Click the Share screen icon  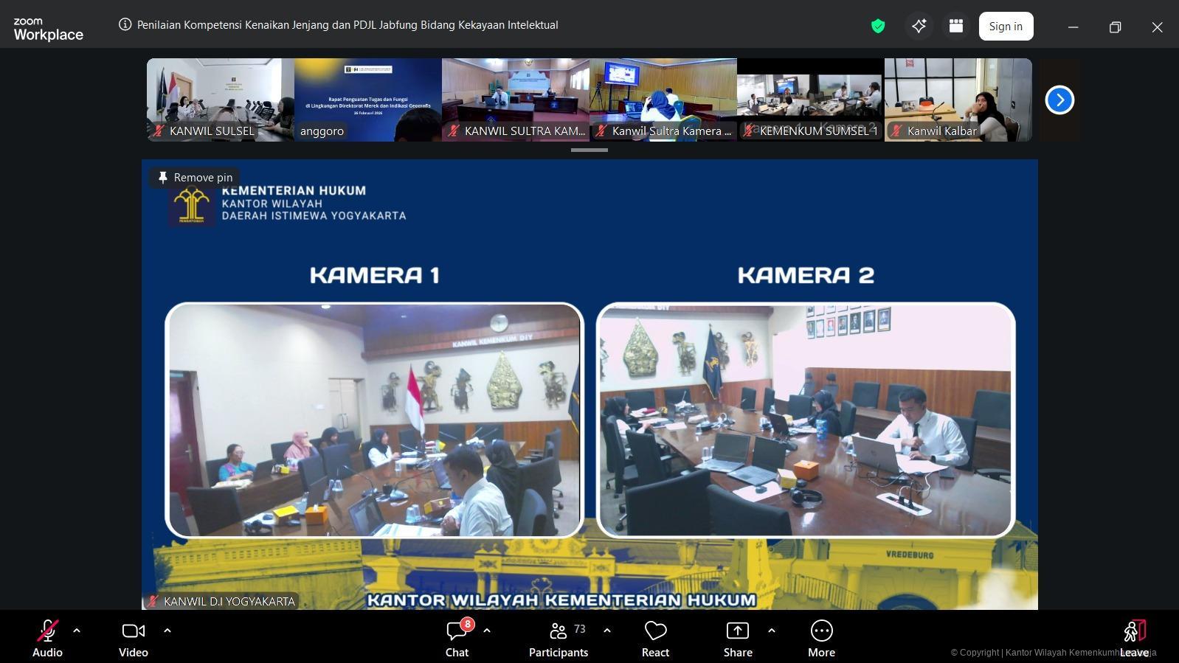click(x=737, y=632)
